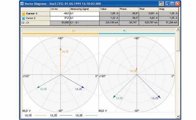Edit Cursor 2 time value 37,0
The width and height of the screenshot is (196, 120).
coord(60,18)
